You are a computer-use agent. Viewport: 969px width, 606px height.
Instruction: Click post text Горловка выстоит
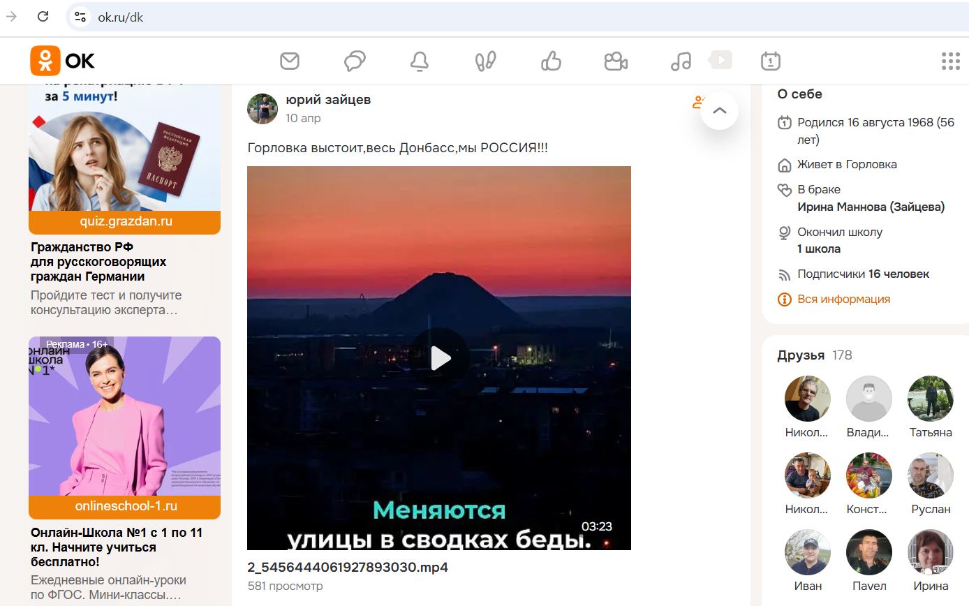point(398,148)
